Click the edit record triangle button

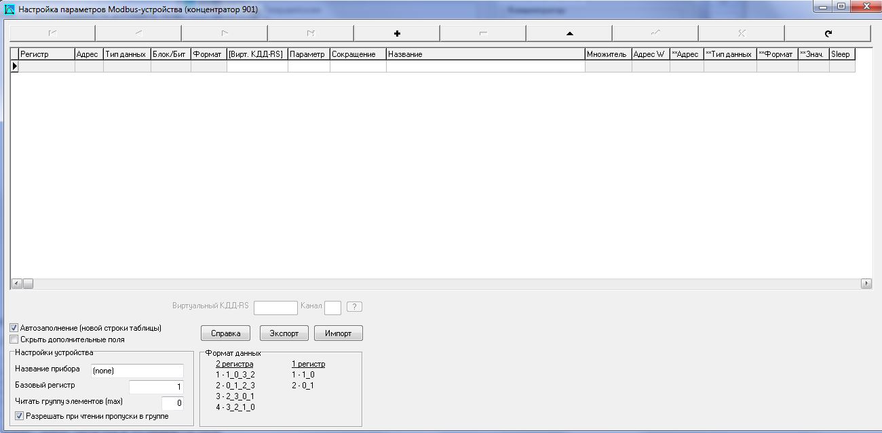(x=569, y=33)
